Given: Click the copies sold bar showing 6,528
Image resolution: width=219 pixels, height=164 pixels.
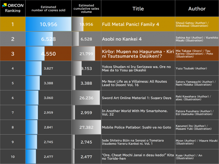Looking at the screenshot, I should tap(39, 39).
